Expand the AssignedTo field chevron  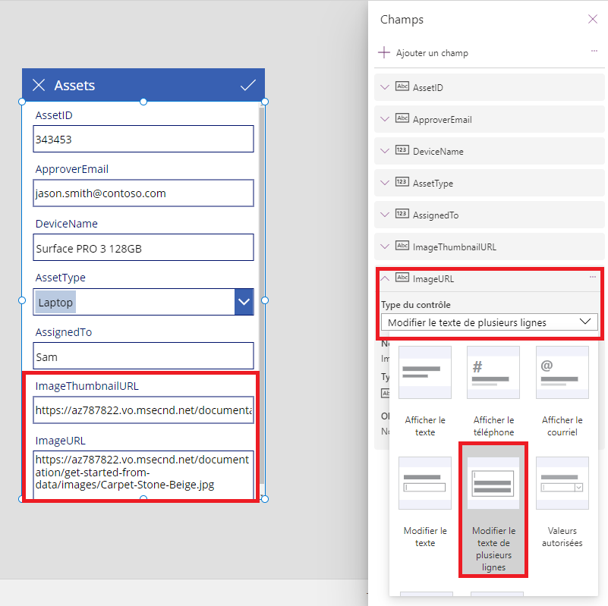[x=385, y=215]
